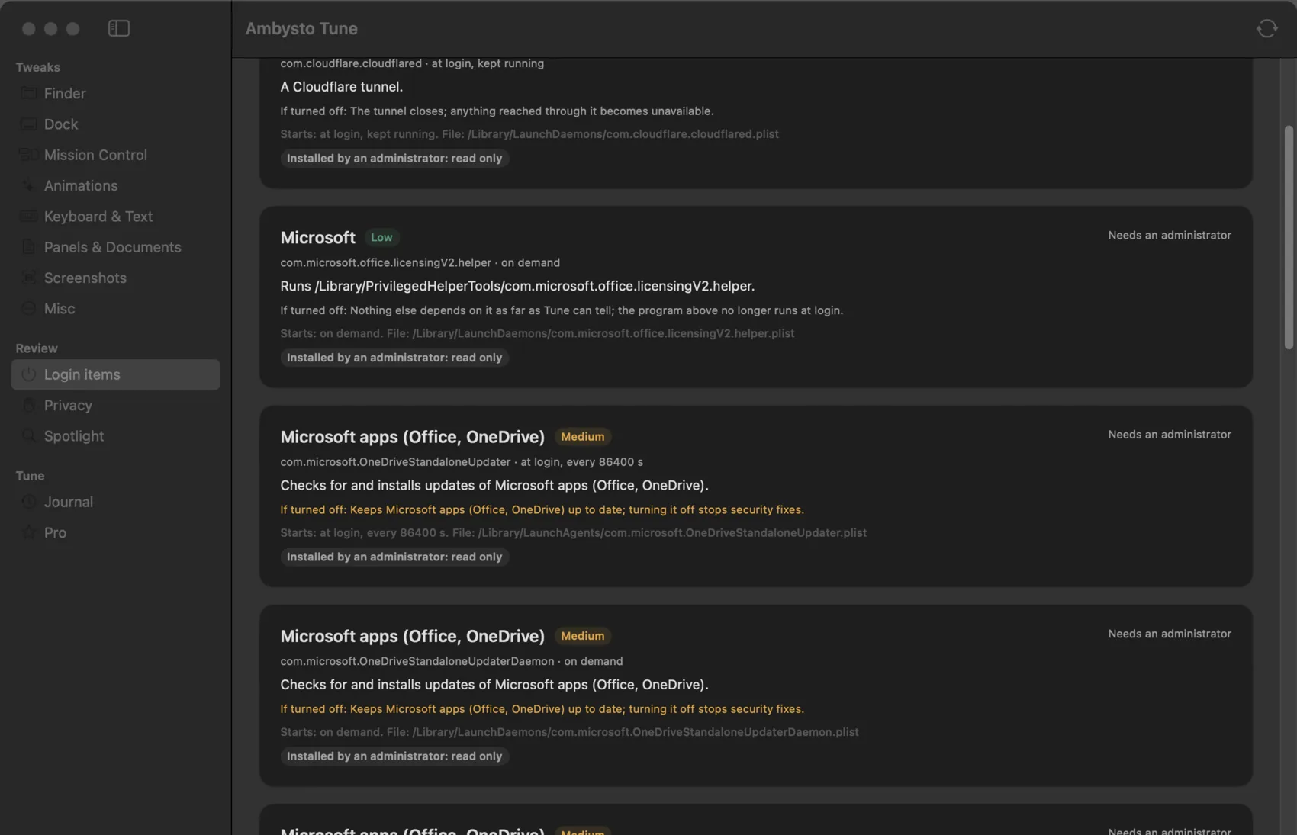Click the com.microsoft.office.licensingV2.helper identifier line
This screenshot has width=1297, height=835.
(x=420, y=262)
